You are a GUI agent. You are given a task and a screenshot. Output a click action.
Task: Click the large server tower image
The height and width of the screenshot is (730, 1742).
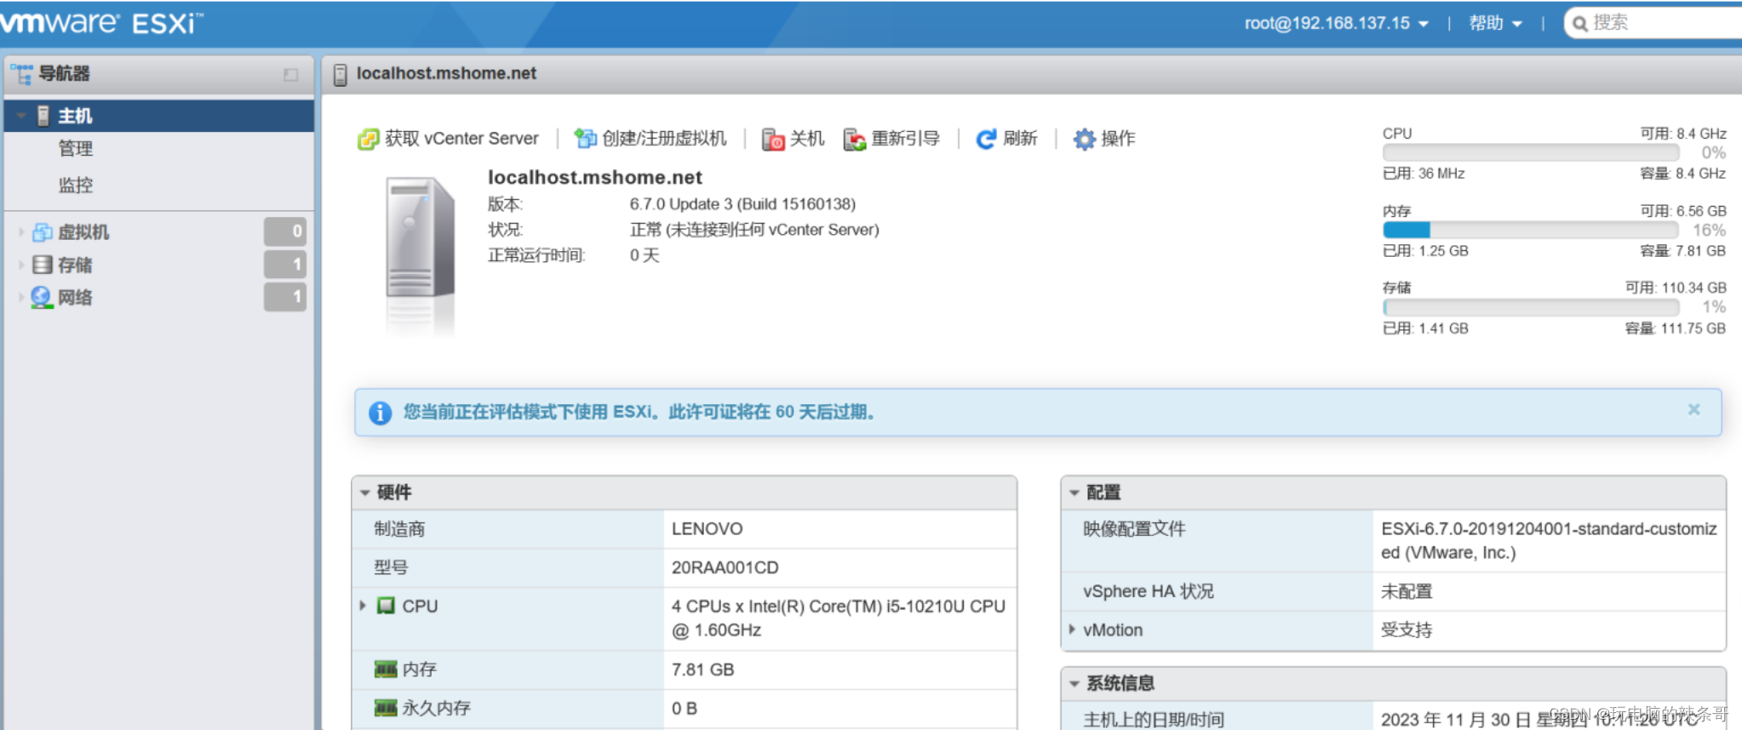(420, 238)
